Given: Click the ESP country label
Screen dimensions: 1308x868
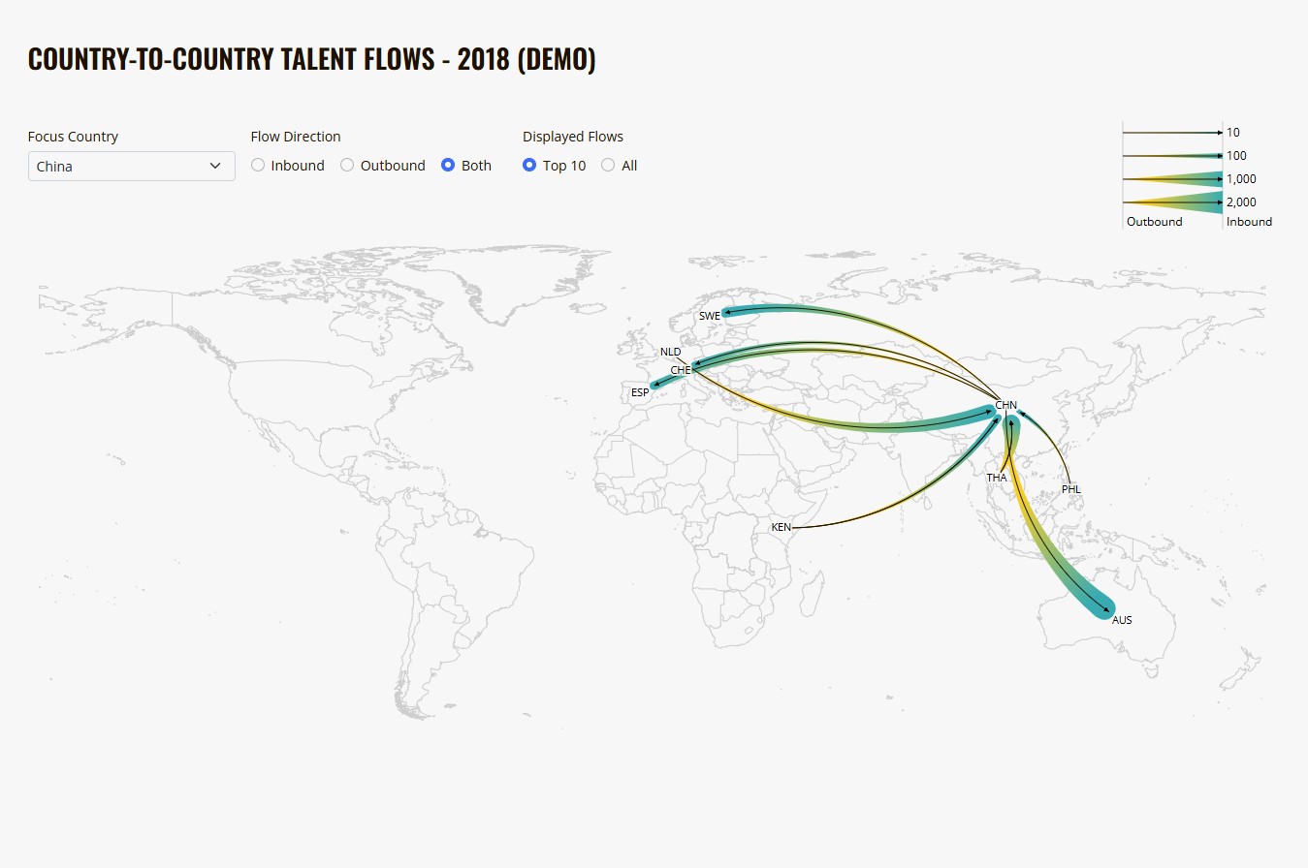Looking at the screenshot, I should 640,392.
